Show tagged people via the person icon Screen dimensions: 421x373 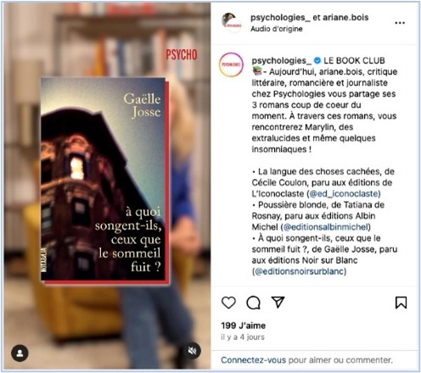click(20, 353)
